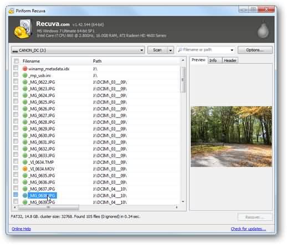Image resolution: width=287 pixels, height=245 pixels.
Task: Switch to the Info tab
Action: point(214,60)
